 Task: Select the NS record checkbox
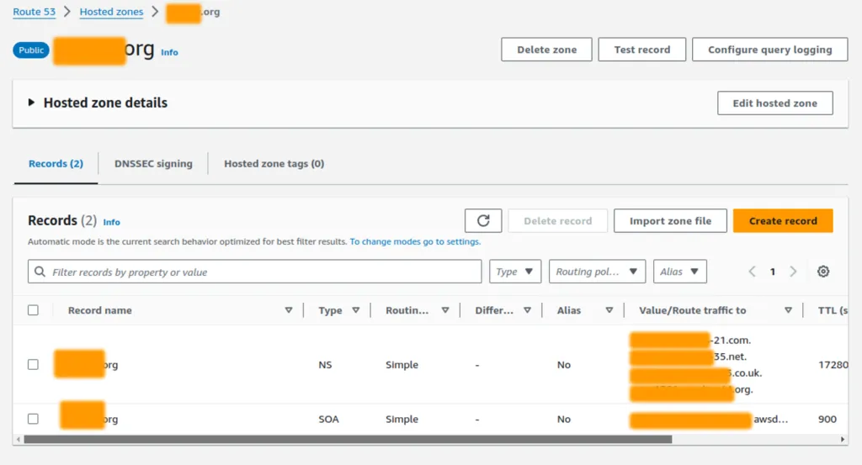point(33,365)
